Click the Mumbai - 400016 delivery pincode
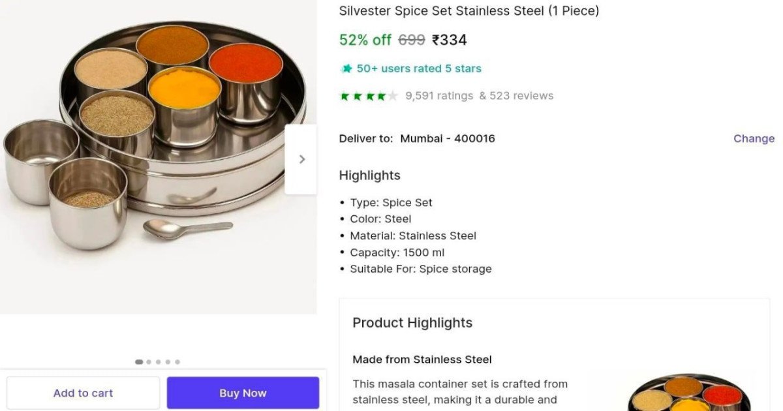Screen dimensions: 783x411 click(x=448, y=138)
